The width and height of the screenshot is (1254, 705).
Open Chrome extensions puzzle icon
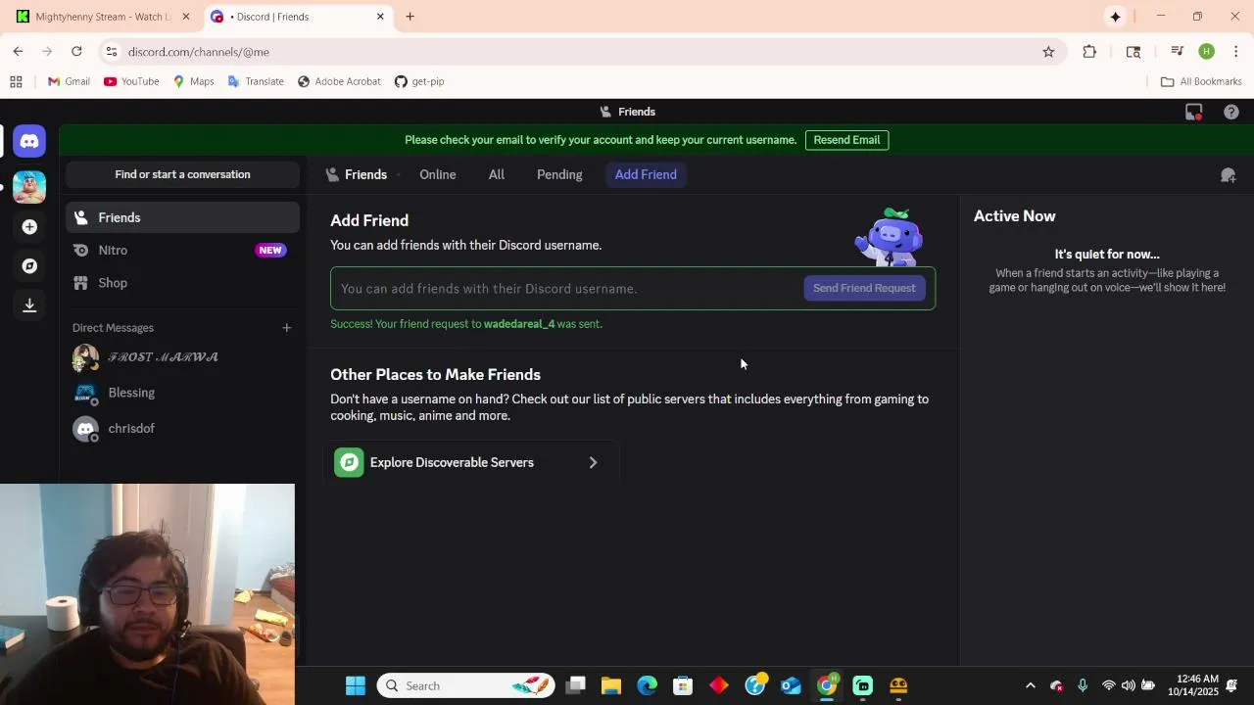tap(1089, 52)
